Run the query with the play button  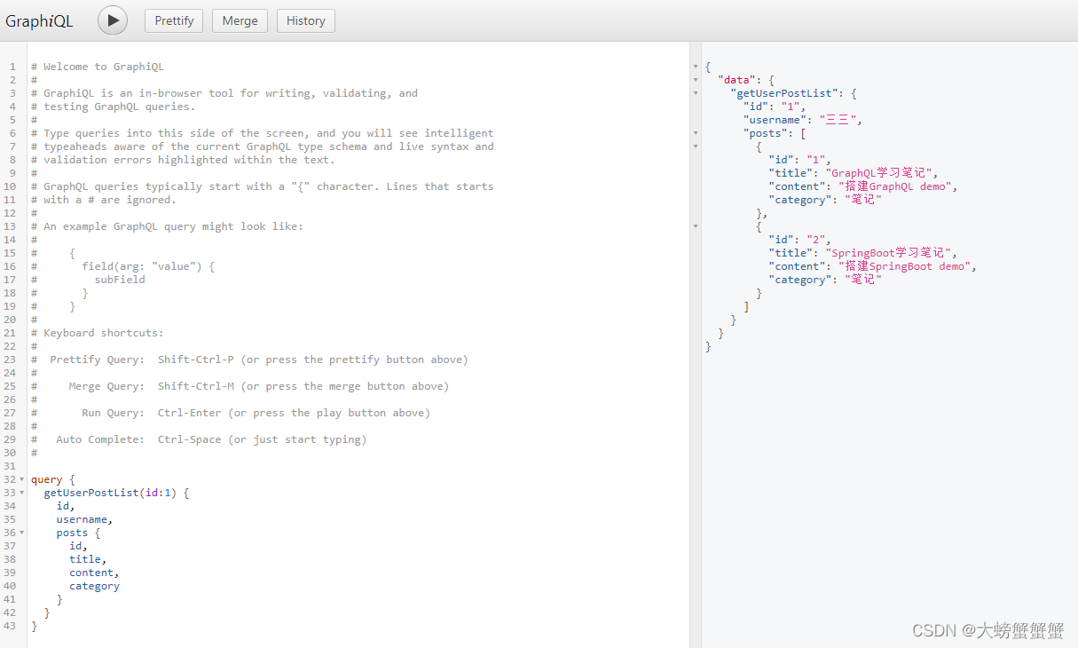coord(113,20)
